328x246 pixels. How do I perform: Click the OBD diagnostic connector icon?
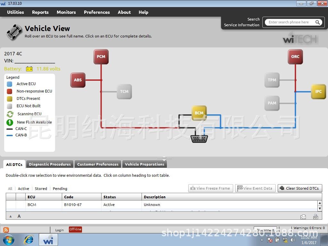point(199,139)
